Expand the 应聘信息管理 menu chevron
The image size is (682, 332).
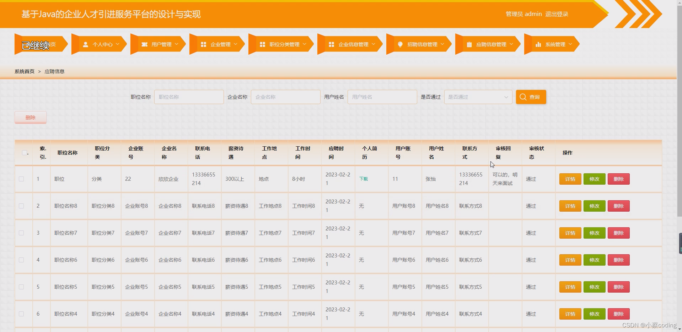511,44
